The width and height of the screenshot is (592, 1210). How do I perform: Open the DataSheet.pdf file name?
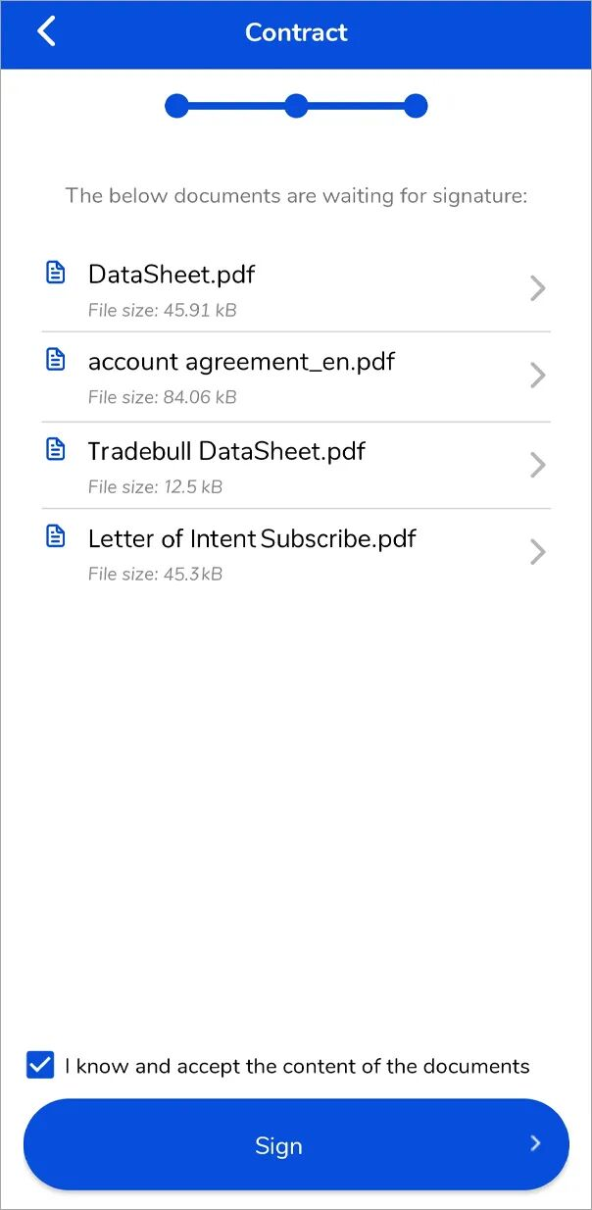click(x=172, y=275)
